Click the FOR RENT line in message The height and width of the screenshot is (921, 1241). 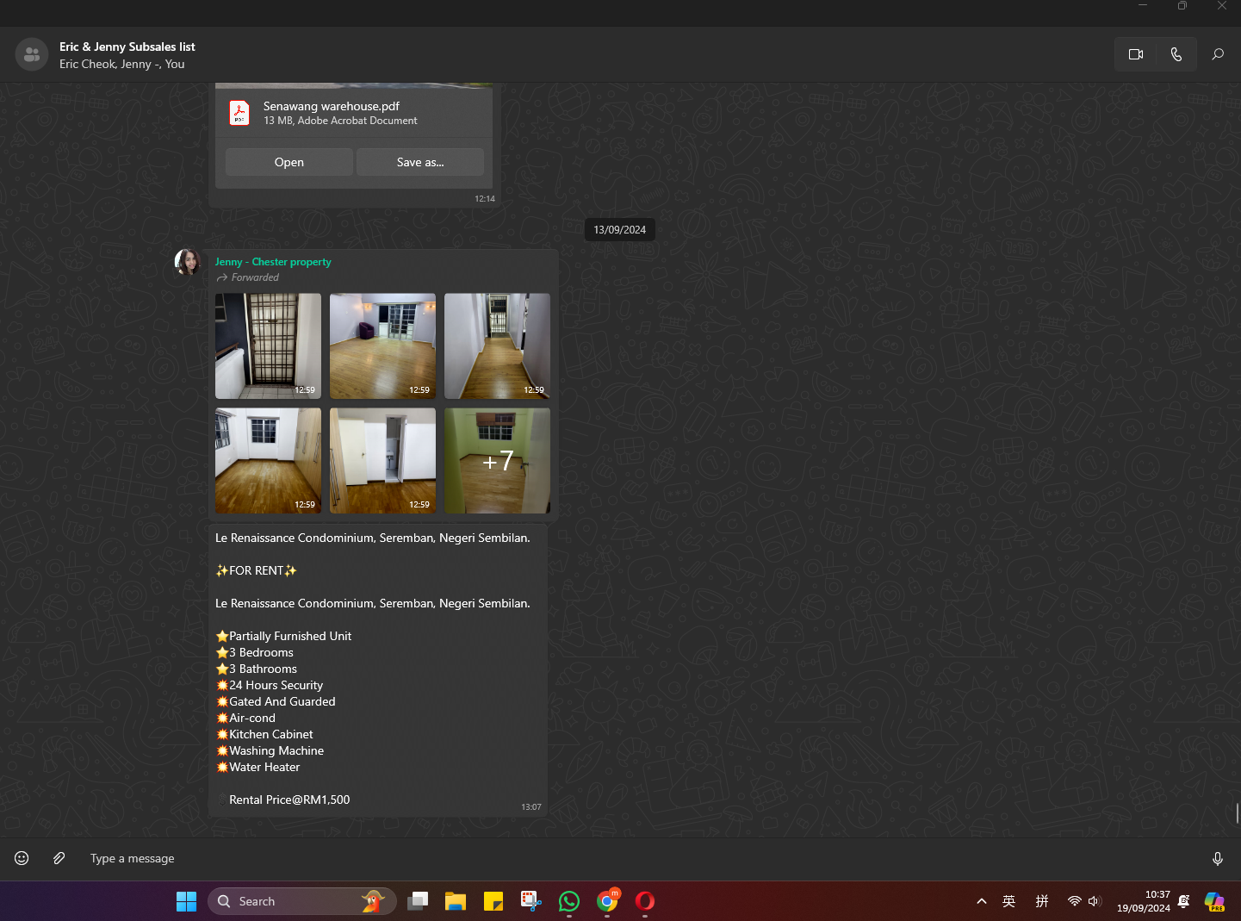click(256, 570)
